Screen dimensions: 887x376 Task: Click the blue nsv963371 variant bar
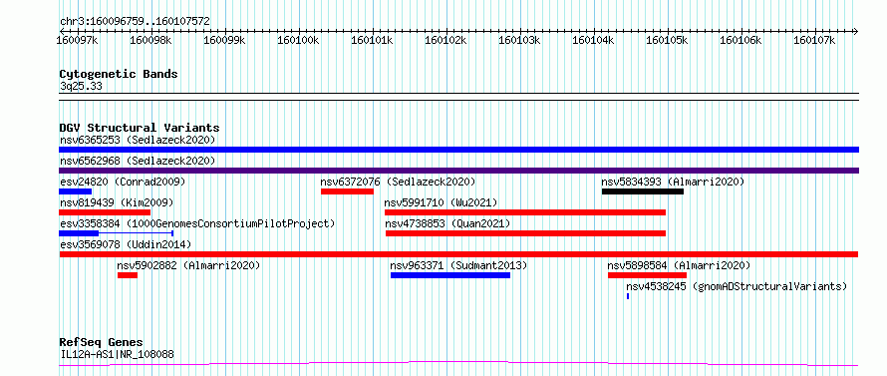point(450,275)
